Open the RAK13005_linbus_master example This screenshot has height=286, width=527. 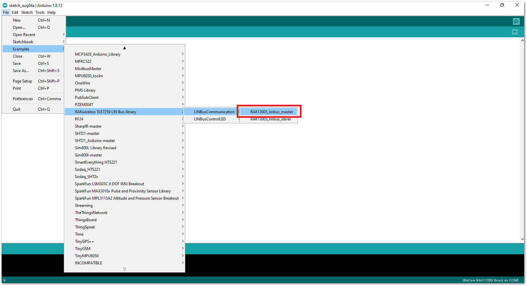269,112
